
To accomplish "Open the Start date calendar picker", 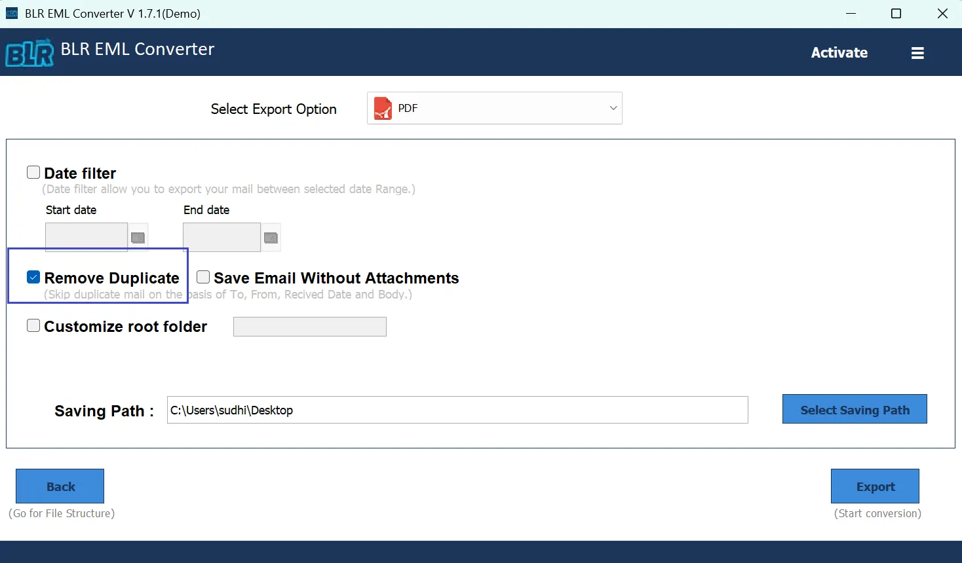I will tap(138, 238).
